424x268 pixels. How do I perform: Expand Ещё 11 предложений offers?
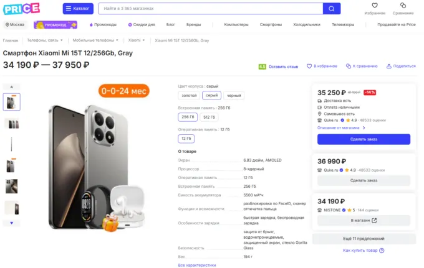[x=363, y=239]
